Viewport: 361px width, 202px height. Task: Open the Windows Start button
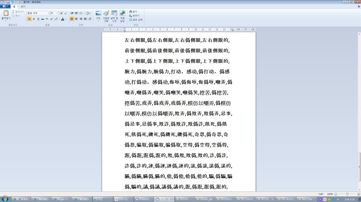(x=5, y=199)
